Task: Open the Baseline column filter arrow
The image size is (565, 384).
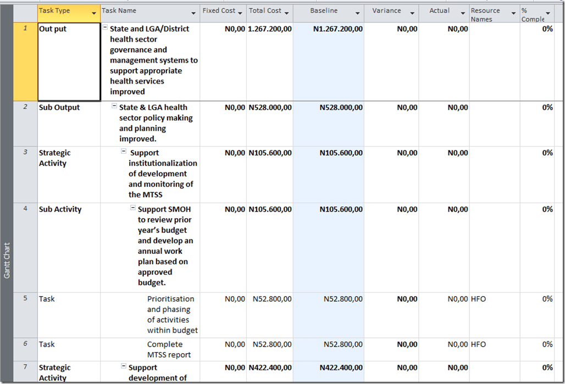Action: click(358, 13)
